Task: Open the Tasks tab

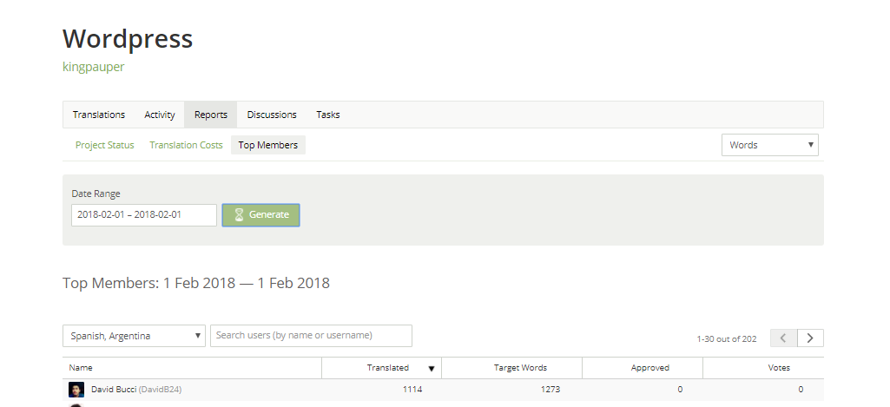Action: click(328, 115)
